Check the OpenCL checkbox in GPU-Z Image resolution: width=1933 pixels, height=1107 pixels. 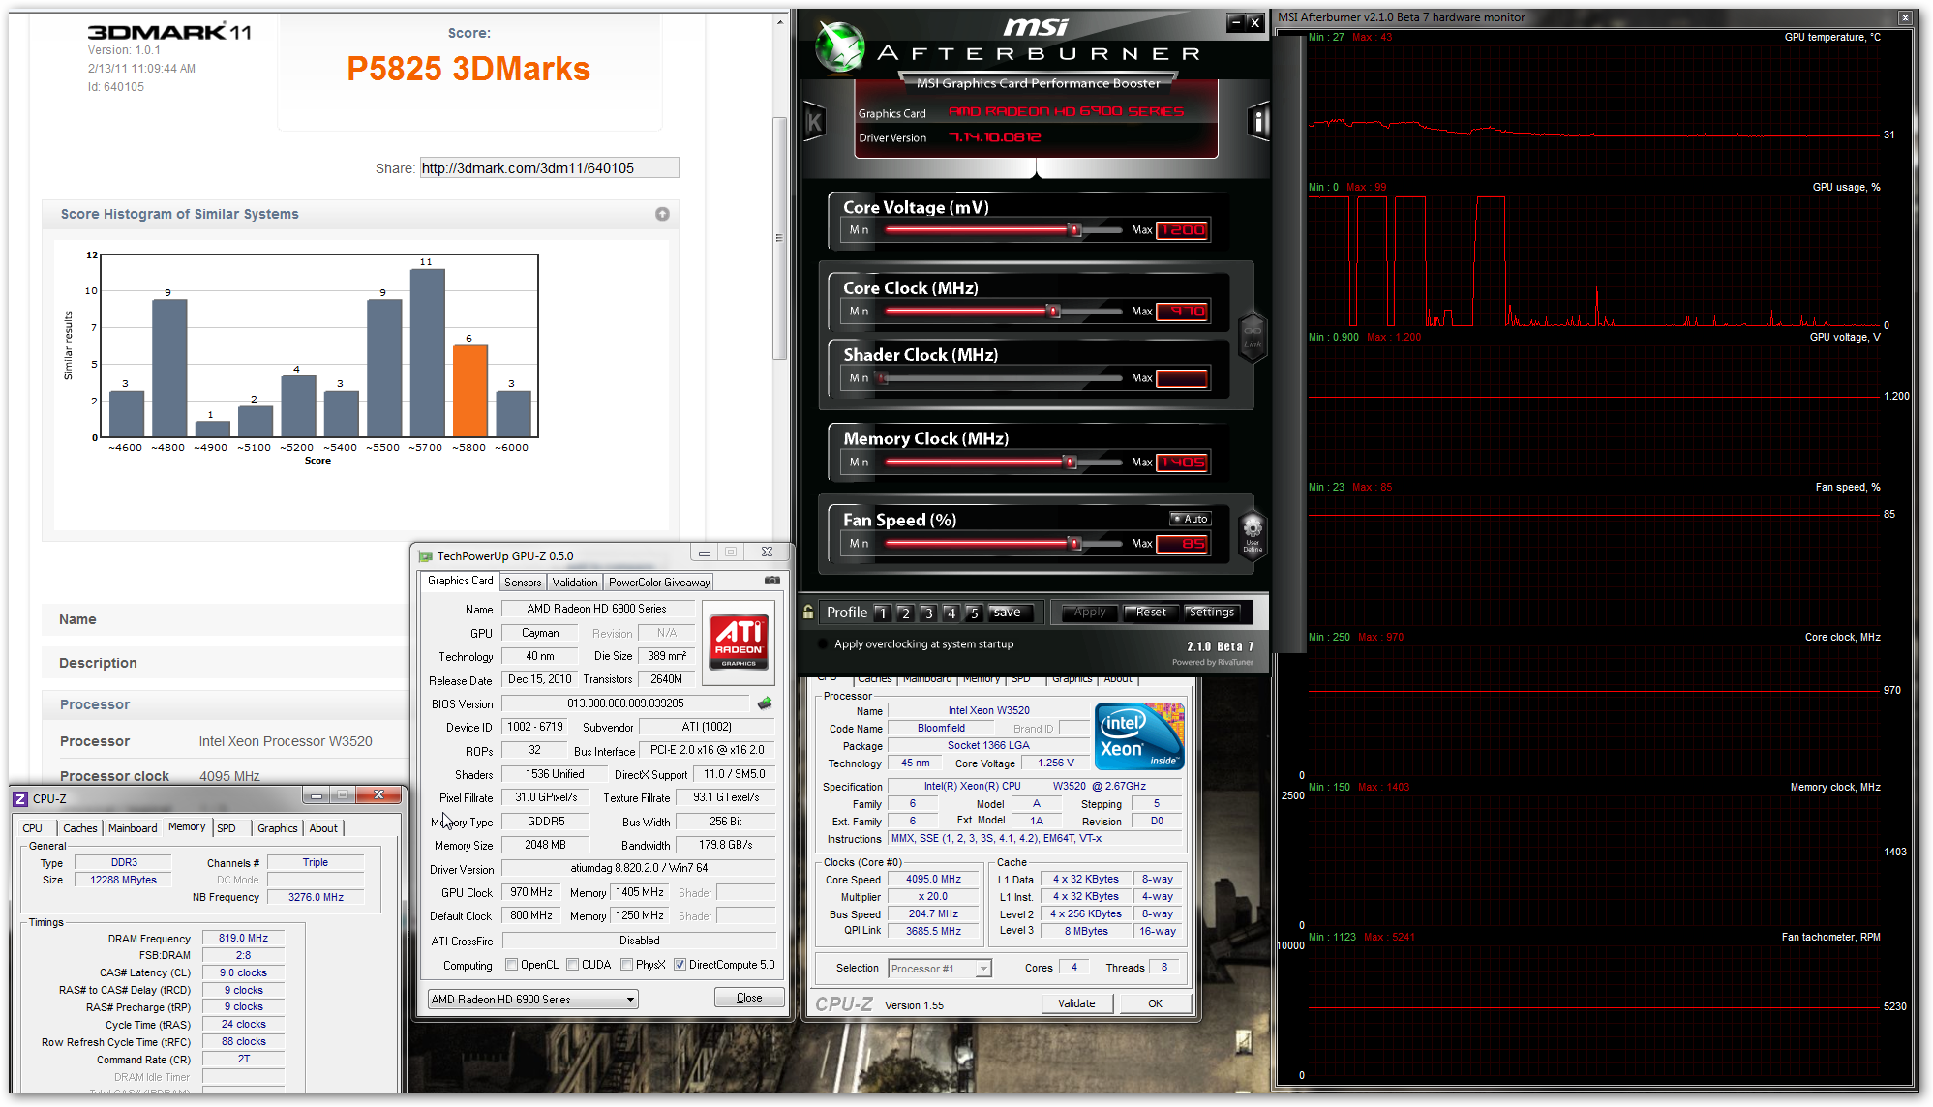[x=512, y=965]
